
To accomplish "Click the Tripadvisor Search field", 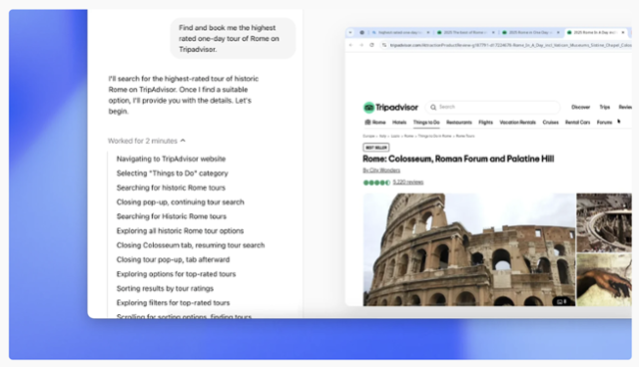I will 493,107.
